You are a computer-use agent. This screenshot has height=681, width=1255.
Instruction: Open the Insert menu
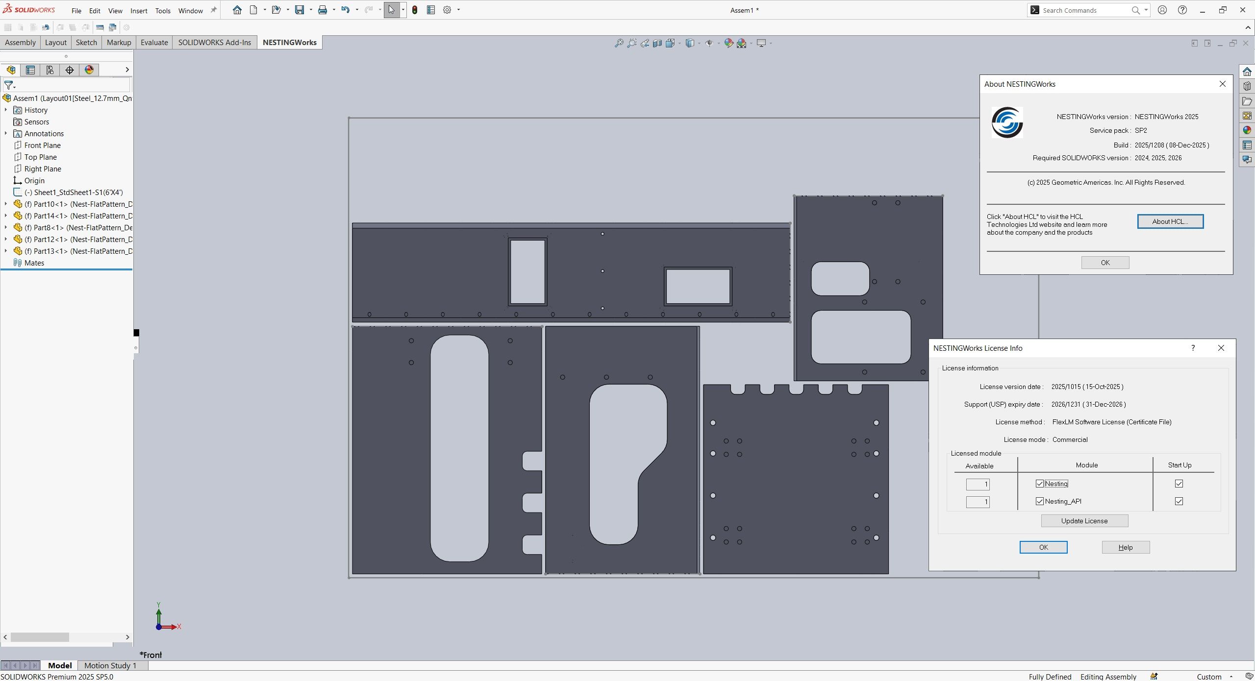139,10
